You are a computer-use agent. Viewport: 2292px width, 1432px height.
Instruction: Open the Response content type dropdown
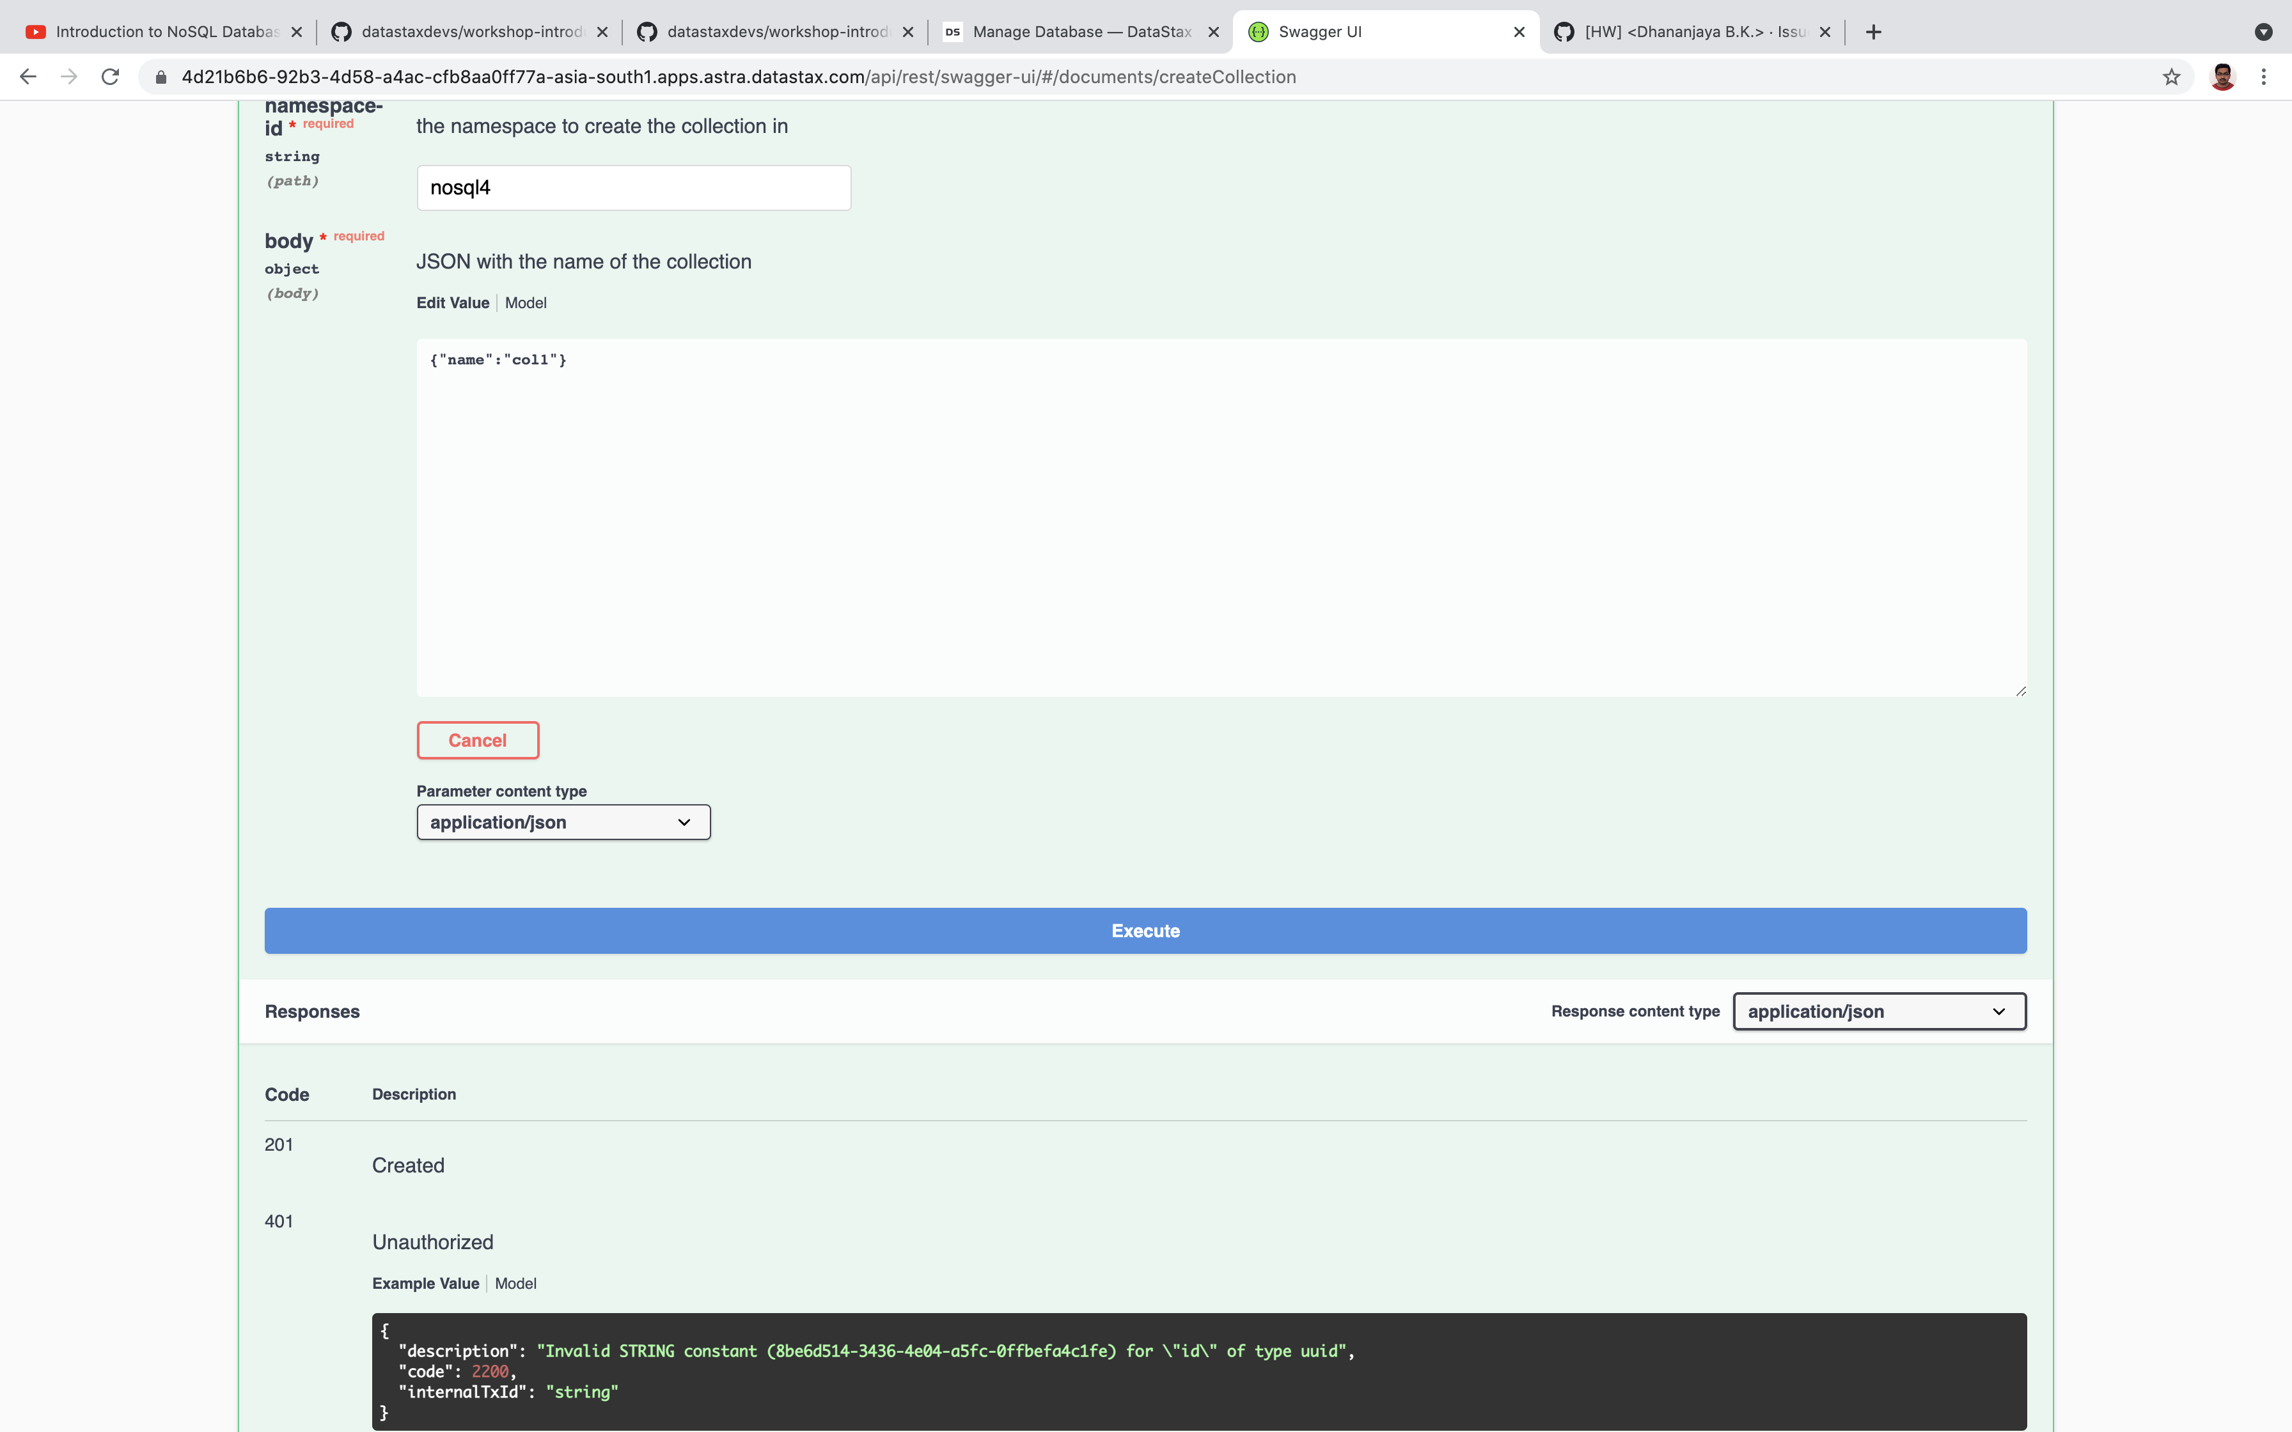point(1878,1011)
